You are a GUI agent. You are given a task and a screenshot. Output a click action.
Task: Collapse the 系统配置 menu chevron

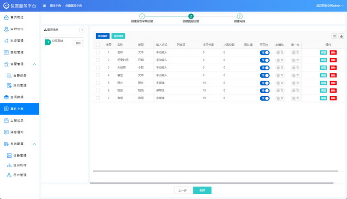[34, 144]
